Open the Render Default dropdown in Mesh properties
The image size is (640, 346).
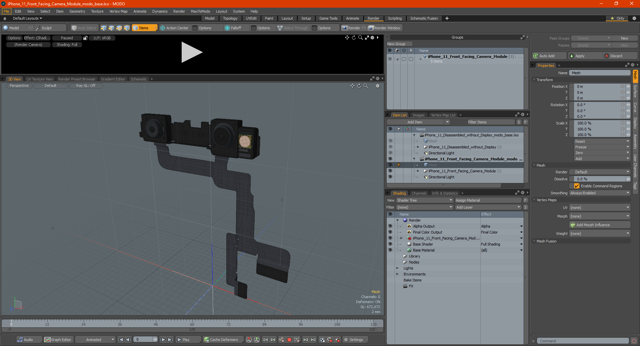tap(599, 172)
